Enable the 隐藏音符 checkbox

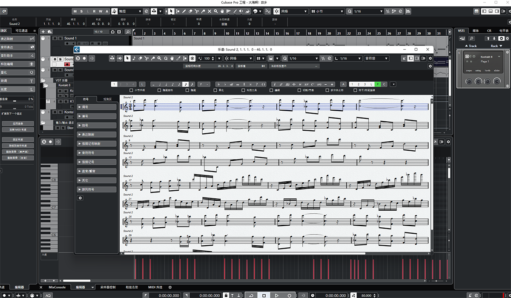click(x=159, y=90)
